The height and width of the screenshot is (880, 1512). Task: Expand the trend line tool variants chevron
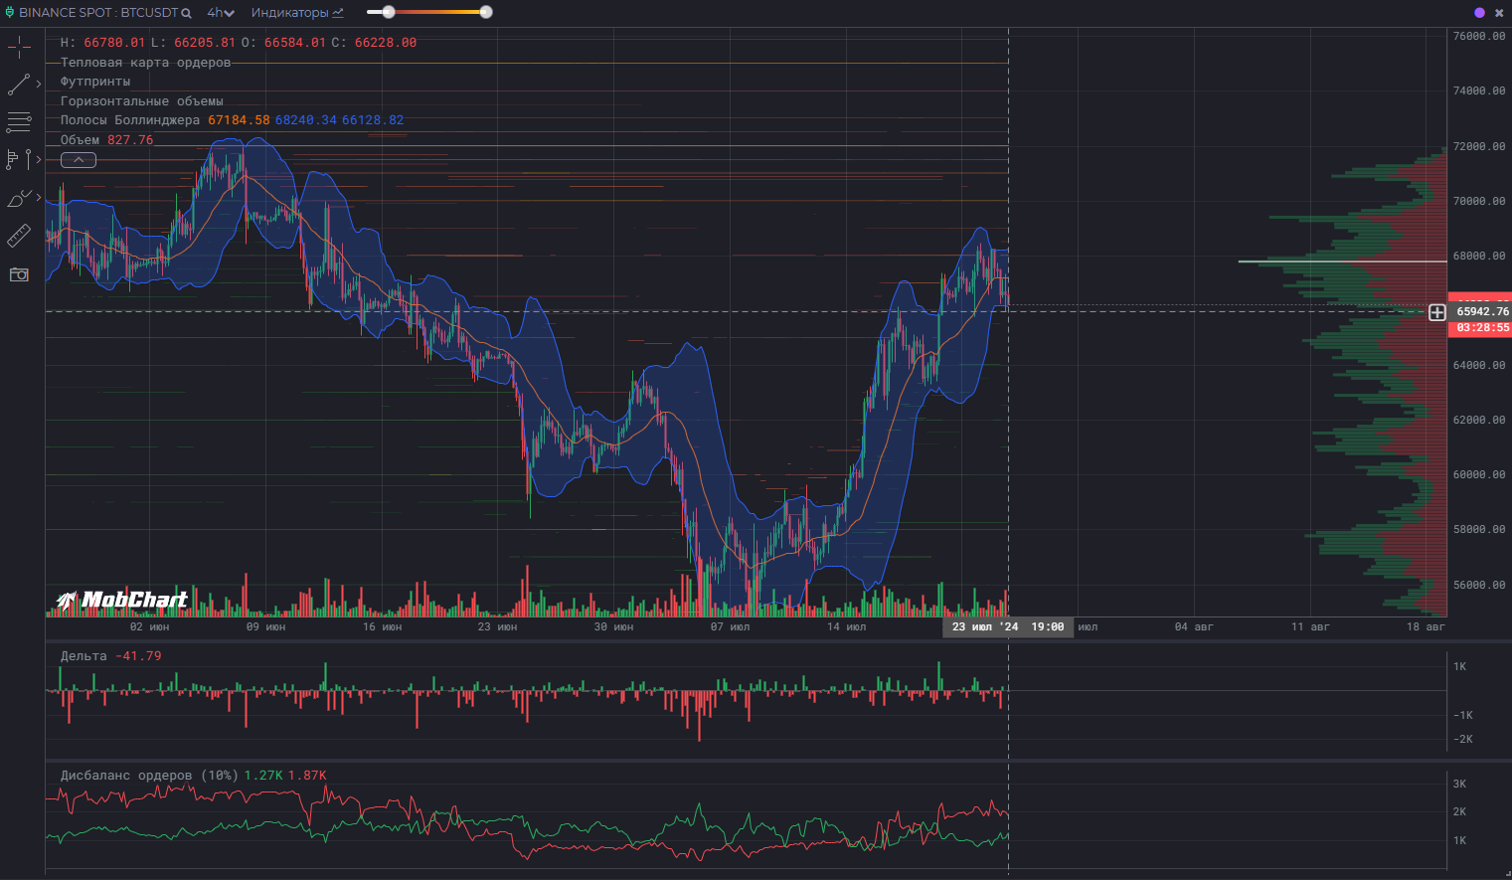pyautogui.click(x=38, y=84)
